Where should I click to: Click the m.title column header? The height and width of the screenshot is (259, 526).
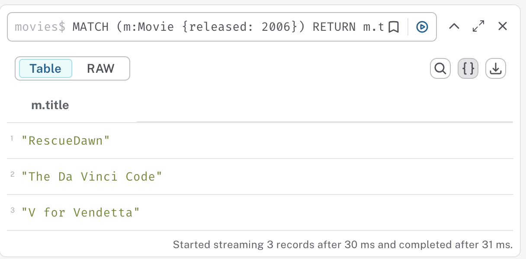pos(51,105)
